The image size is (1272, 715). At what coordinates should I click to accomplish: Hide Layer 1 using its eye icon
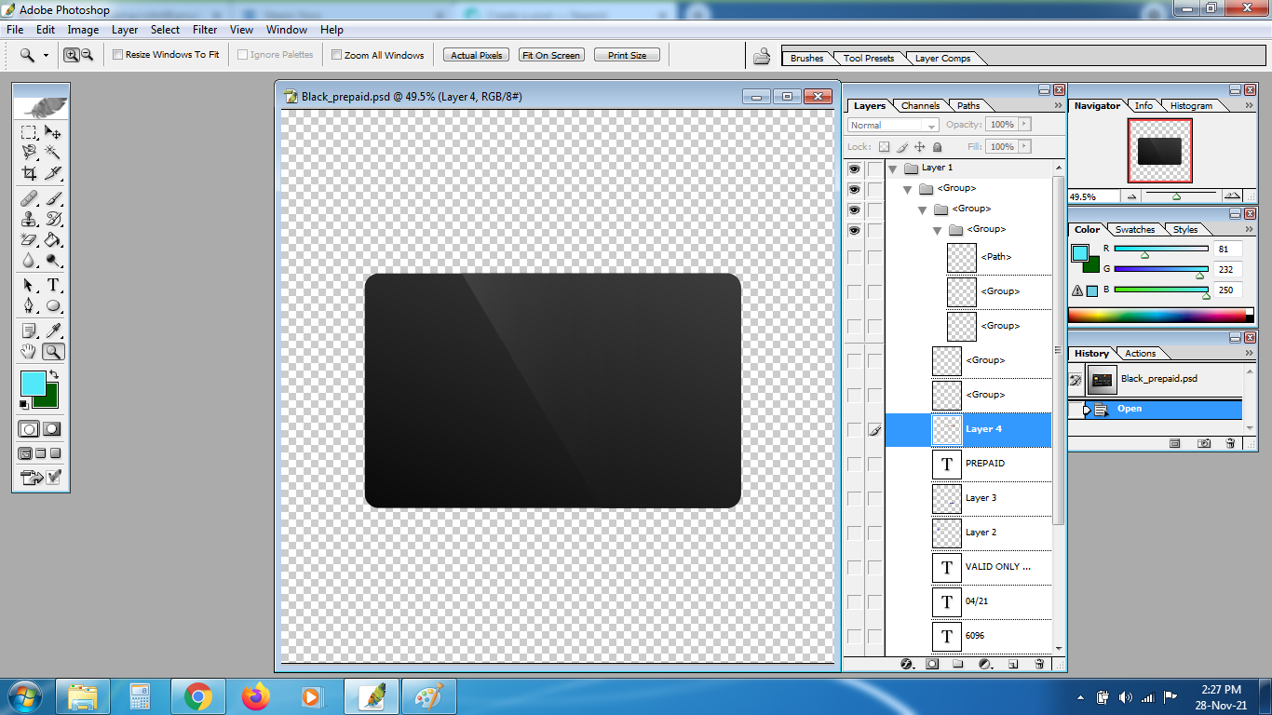[x=854, y=169]
